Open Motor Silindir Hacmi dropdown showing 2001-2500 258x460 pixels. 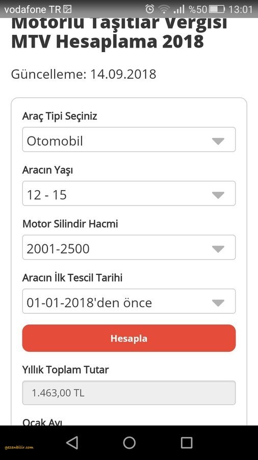tap(129, 247)
